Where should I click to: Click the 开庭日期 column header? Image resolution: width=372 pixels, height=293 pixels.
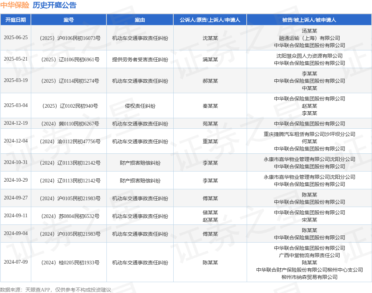(x=16, y=20)
